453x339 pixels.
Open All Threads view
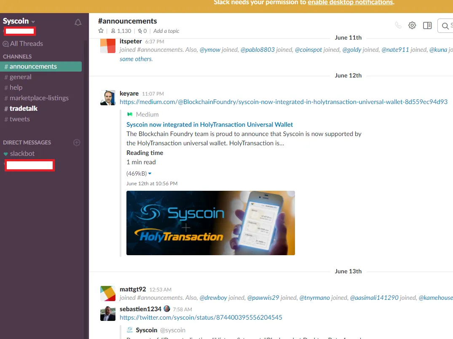tap(23, 44)
